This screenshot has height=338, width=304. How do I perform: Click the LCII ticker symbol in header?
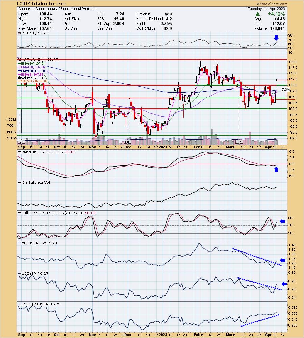pos(21,4)
